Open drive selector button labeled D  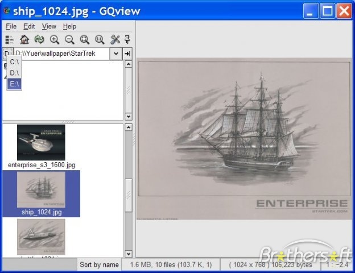[8, 53]
